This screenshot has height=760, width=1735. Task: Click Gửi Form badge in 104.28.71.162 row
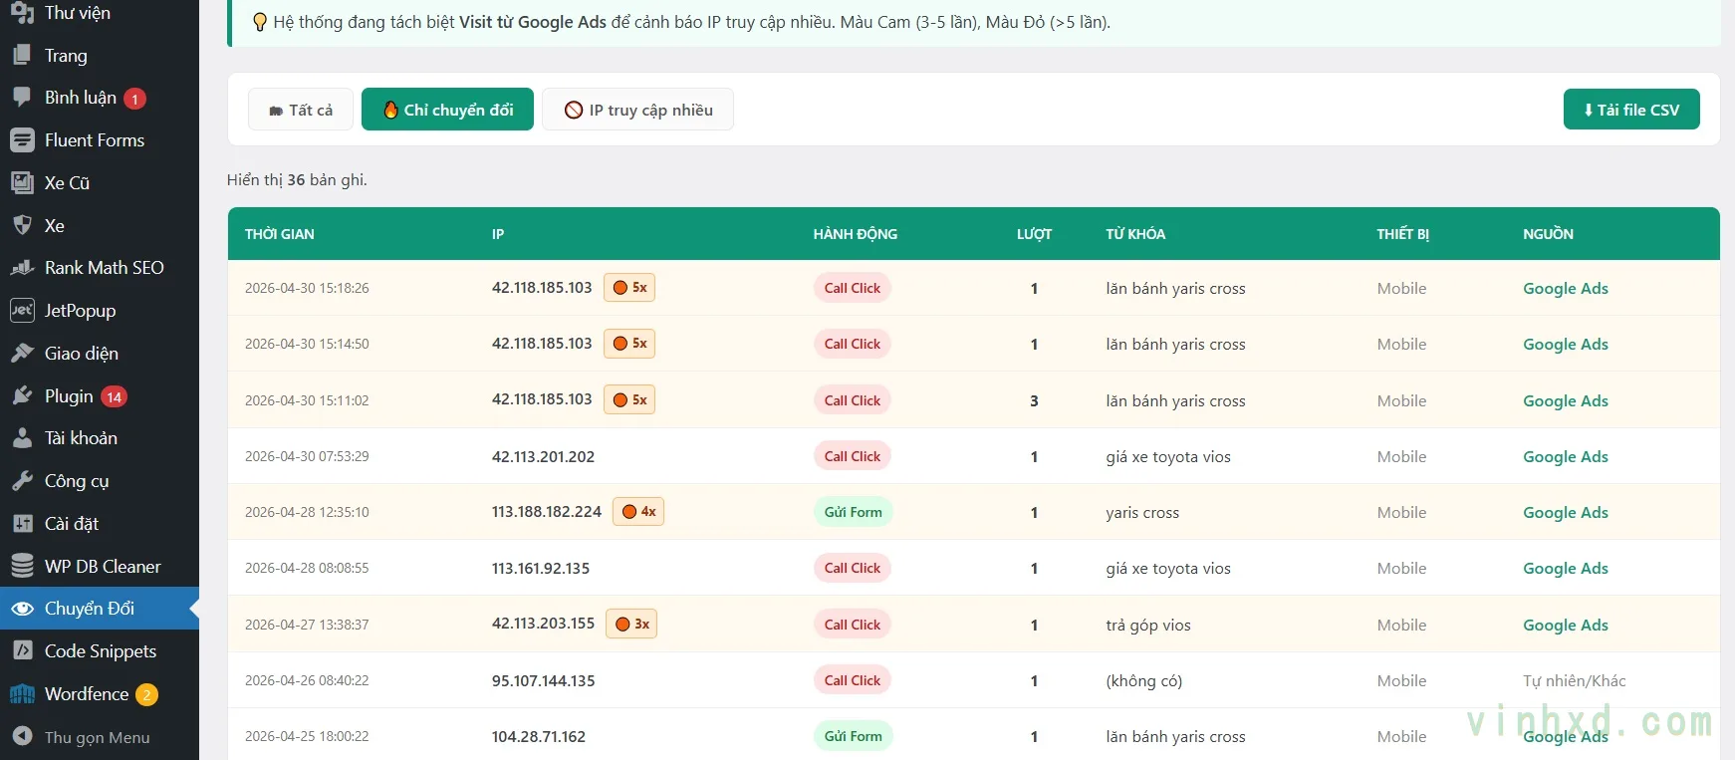point(854,736)
